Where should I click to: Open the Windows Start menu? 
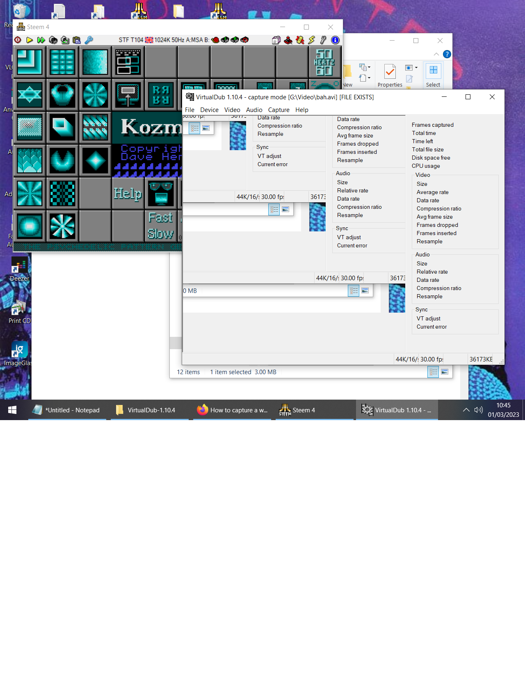point(12,410)
